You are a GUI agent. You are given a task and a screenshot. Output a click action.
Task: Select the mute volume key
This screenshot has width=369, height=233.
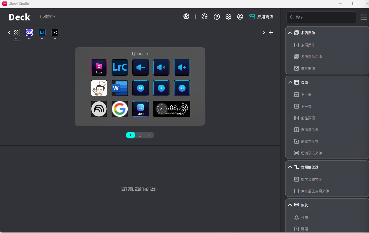[161, 67]
